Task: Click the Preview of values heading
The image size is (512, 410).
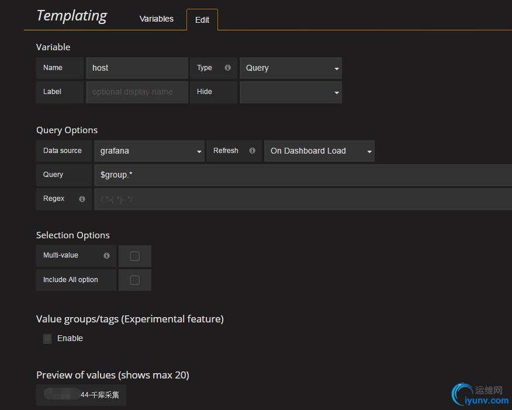Action: (x=113, y=375)
